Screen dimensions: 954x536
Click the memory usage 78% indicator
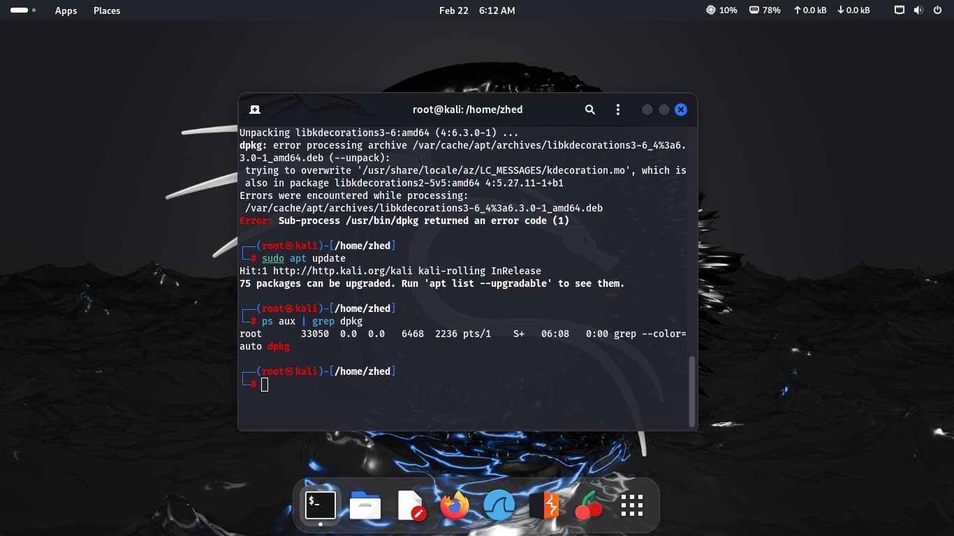765,10
